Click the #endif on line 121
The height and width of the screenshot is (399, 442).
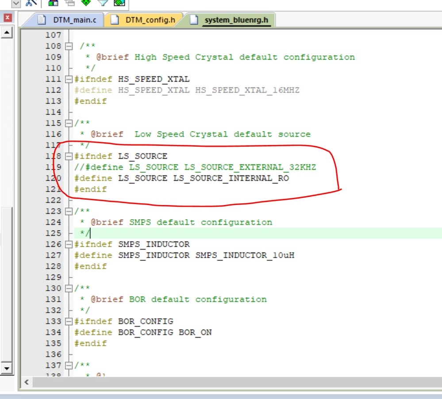91,189
